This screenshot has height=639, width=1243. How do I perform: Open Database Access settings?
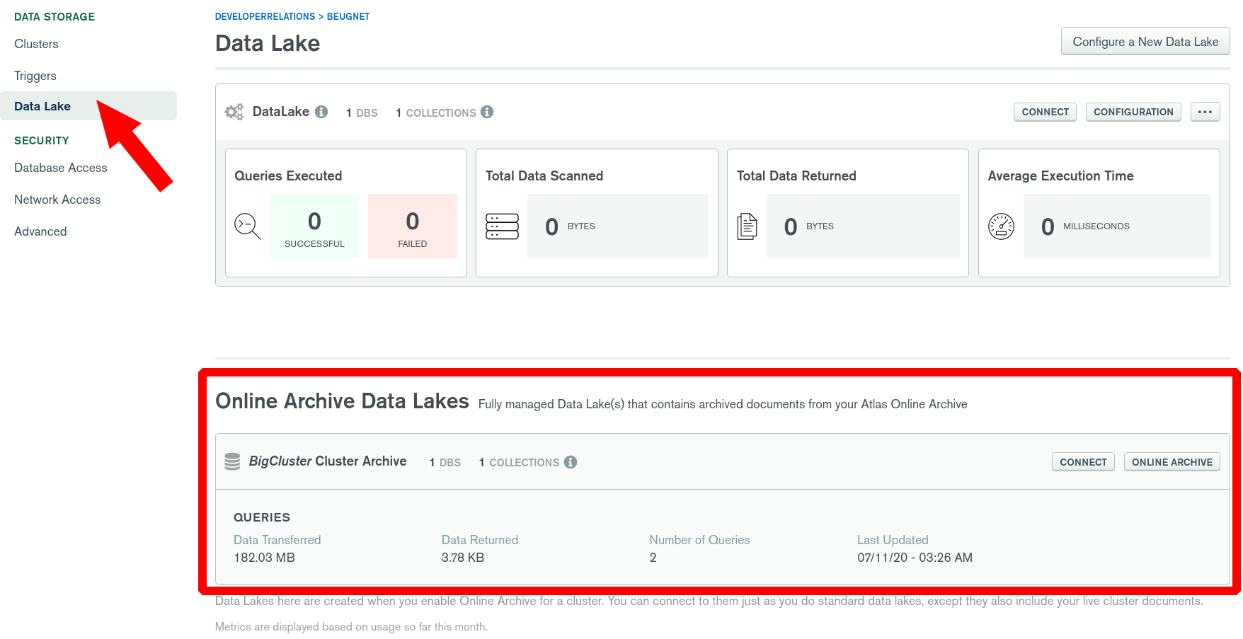tap(61, 168)
